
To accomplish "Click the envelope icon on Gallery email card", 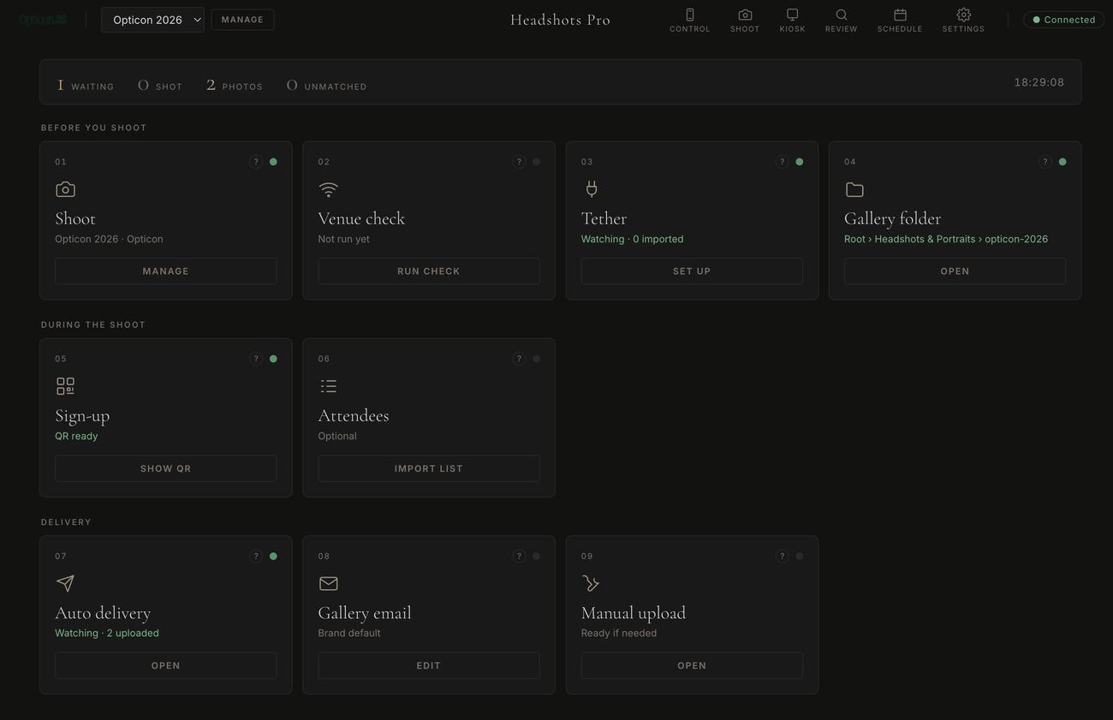I will (328, 583).
